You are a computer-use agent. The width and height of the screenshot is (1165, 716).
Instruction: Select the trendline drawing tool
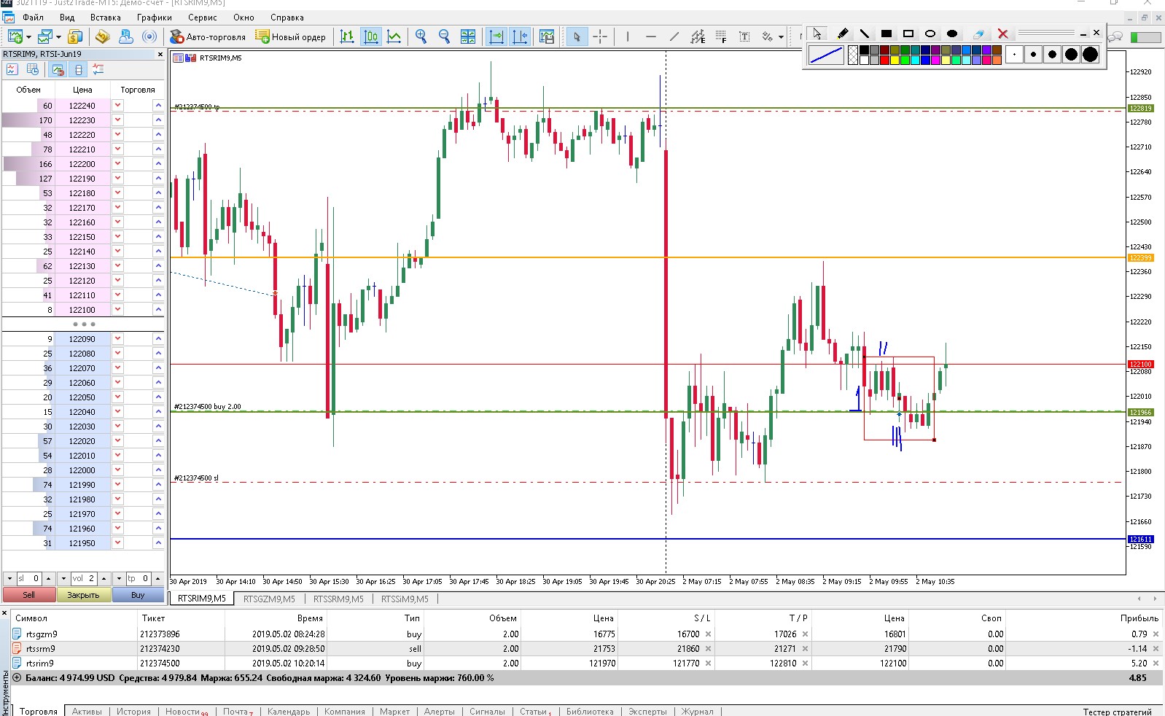[x=674, y=36]
